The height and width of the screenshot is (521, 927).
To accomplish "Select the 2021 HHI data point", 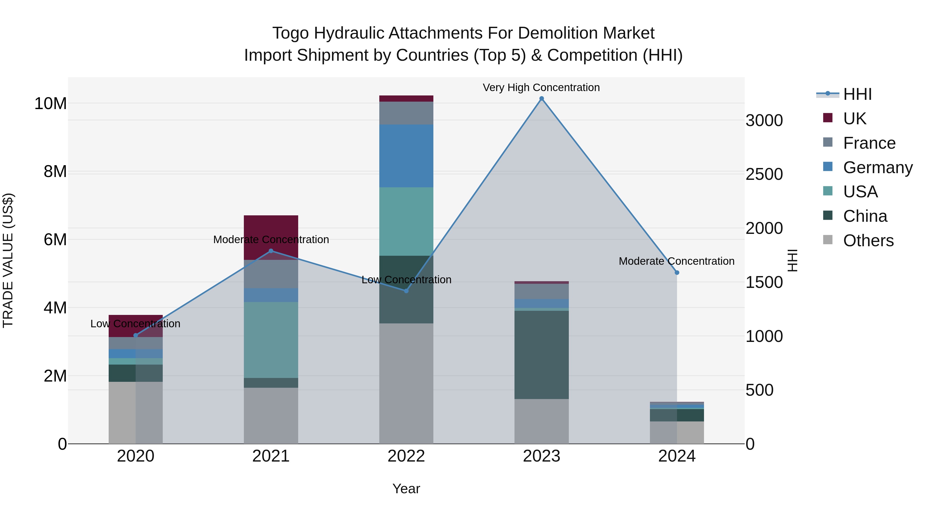I will tap(271, 251).
